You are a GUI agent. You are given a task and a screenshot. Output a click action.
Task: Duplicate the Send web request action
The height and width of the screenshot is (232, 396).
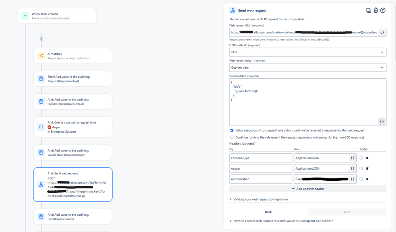pyautogui.click(x=369, y=10)
